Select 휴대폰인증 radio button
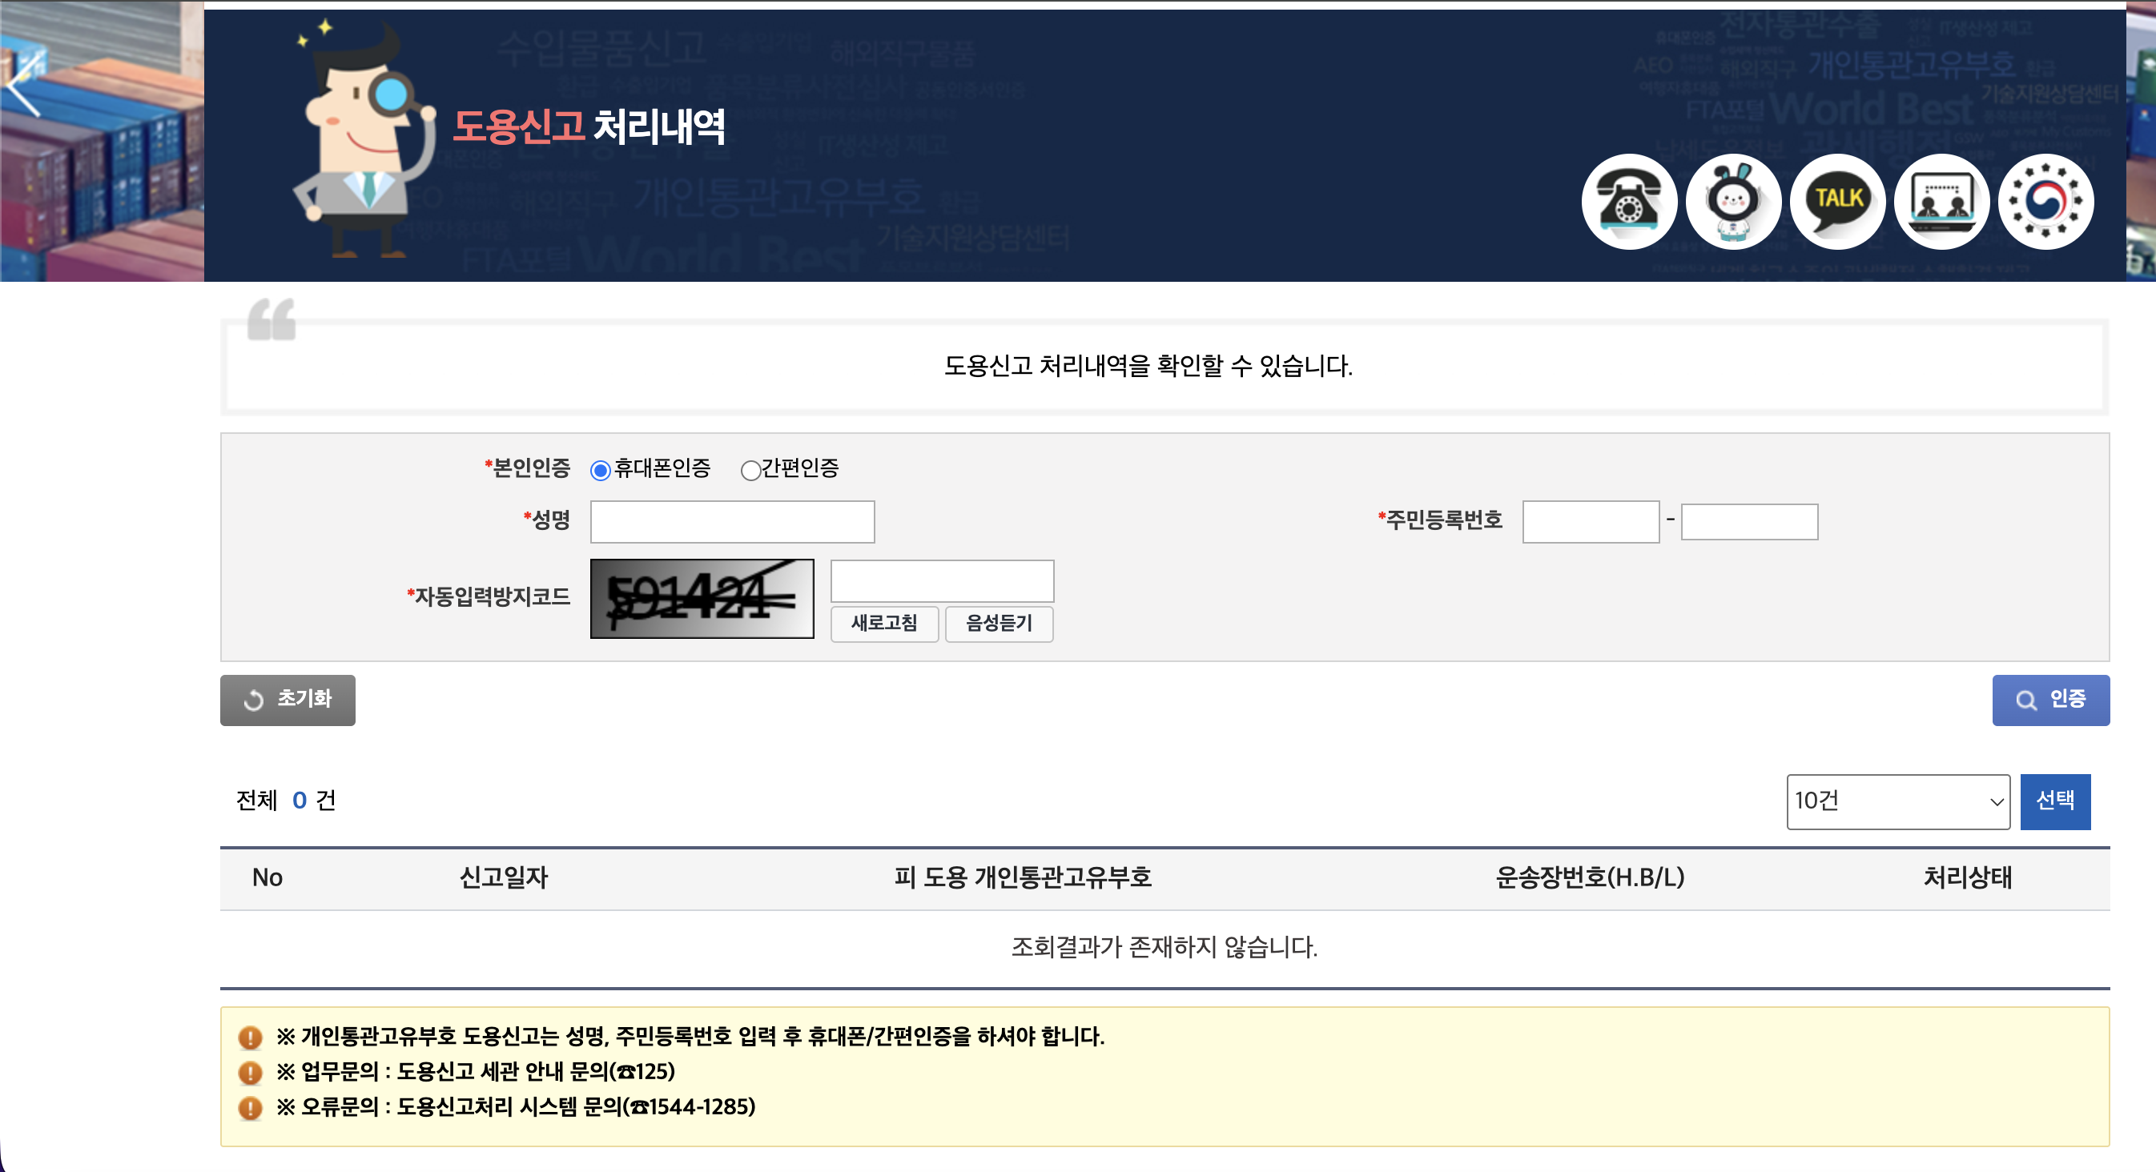2156x1172 pixels. point(600,470)
